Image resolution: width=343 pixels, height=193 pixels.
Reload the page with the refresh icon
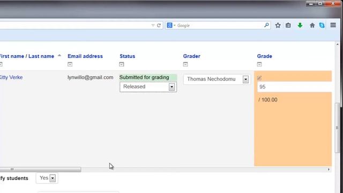click(x=159, y=25)
